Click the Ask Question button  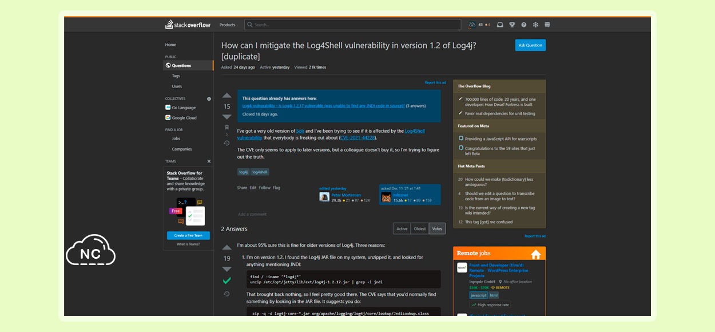530,45
